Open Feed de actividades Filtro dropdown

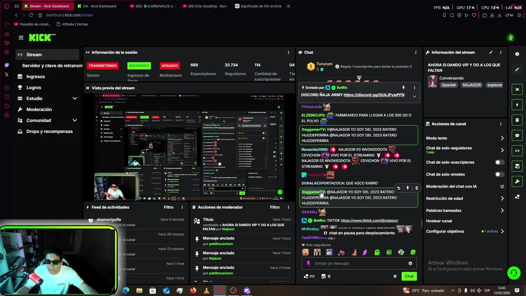pos(168,207)
